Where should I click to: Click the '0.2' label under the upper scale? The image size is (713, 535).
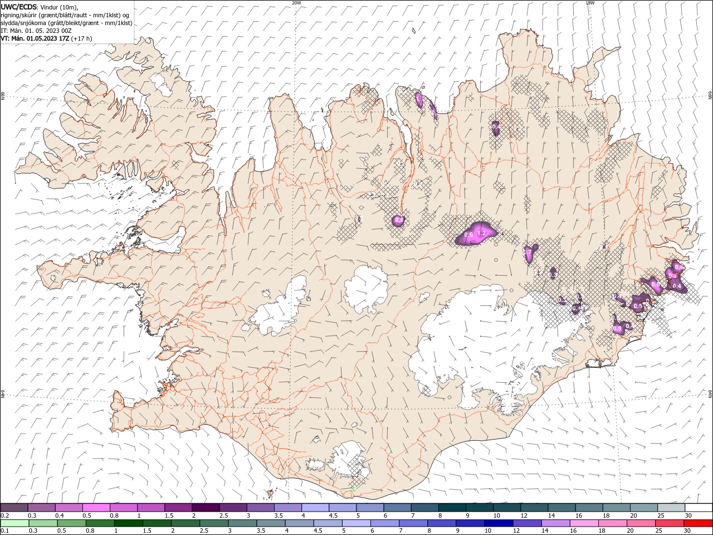(4, 515)
